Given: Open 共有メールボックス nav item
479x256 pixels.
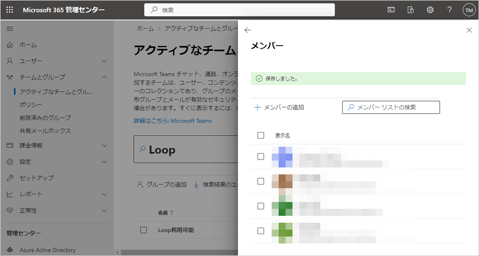Looking at the screenshot, I should click(45, 131).
